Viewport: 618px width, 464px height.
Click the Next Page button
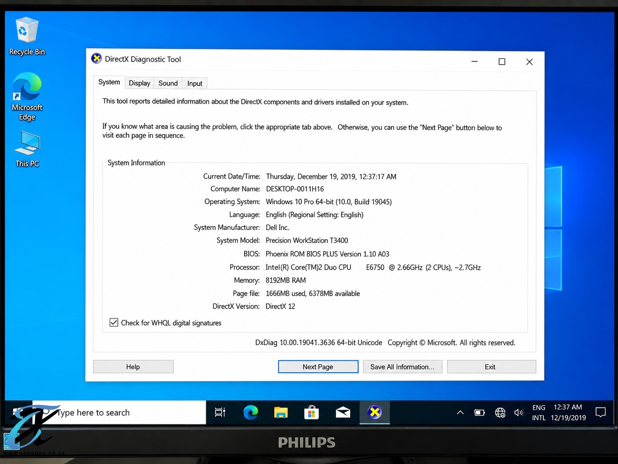point(318,367)
